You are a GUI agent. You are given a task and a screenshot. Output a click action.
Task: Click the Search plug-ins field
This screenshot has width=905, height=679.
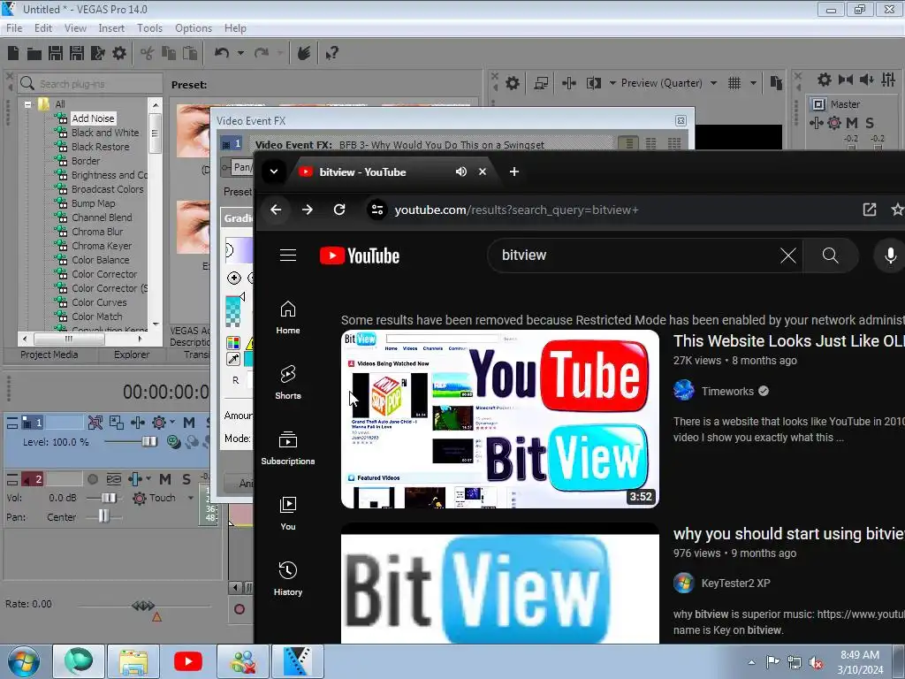coord(90,84)
